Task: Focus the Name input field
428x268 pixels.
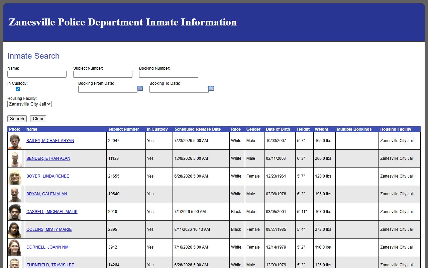Action: [37, 74]
